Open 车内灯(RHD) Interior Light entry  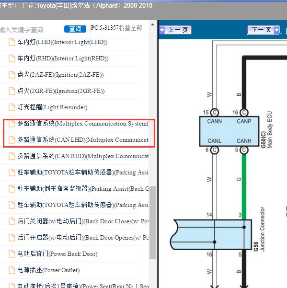63,58
